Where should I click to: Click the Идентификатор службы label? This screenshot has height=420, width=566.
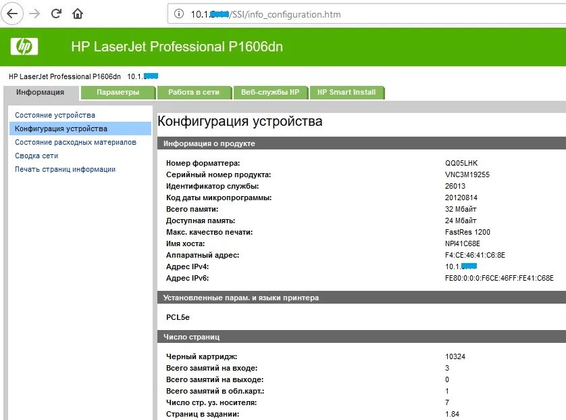click(212, 186)
